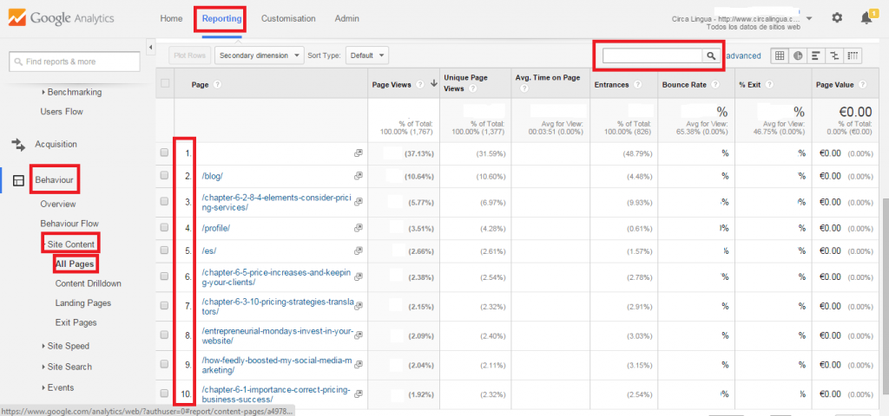This screenshot has width=889, height=416.
Task: Tick checkbox for how-feedly-boosted row
Action: click(164, 365)
